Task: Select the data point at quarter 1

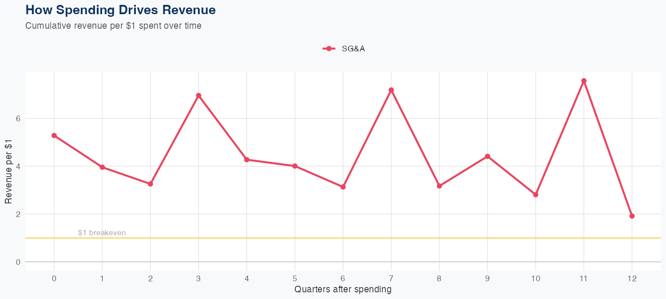Action: tap(102, 167)
